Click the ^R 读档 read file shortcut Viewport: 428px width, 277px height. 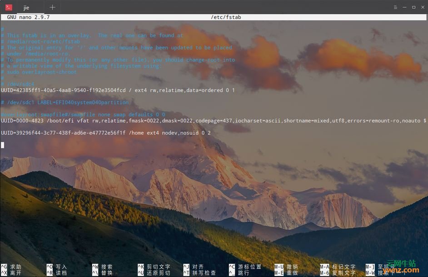click(56, 273)
